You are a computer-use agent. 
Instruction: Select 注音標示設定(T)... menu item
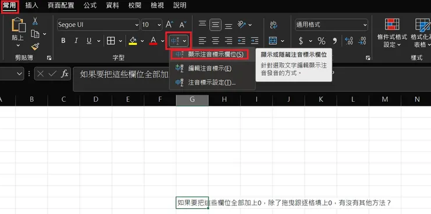pyautogui.click(x=212, y=83)
